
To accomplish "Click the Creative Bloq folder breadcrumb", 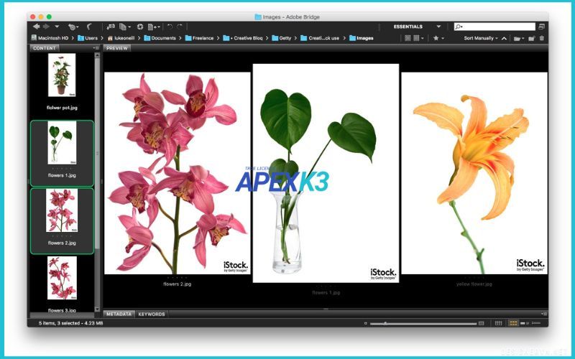I will pyautogui.click(x=243, y=38).
